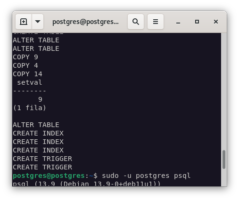Click the setval column header text
The image size is (239, 200).
point(30,82)
